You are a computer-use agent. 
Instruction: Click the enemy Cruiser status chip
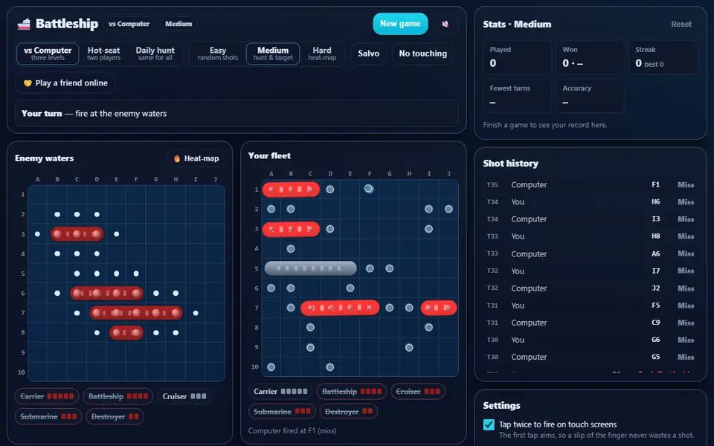coord(184,396)
